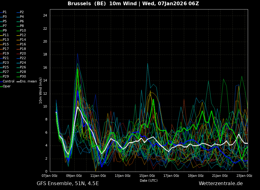
Task: Click the P5 legend entry
Action: 3,21
